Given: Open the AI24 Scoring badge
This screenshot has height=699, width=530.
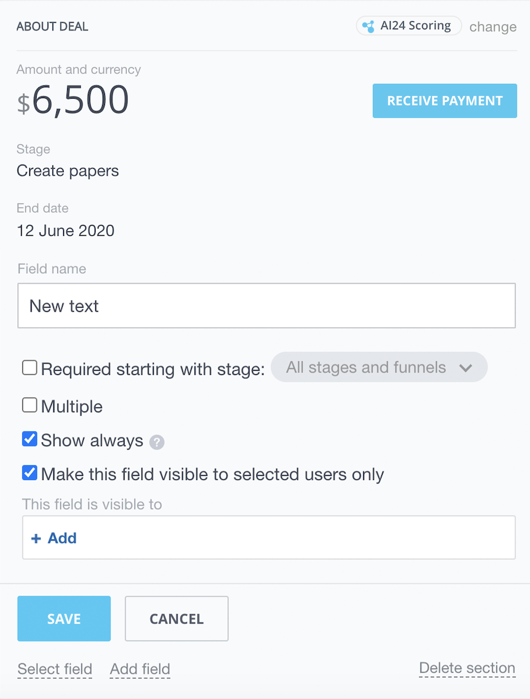Looking at the screenshot, I should [409, 26].
